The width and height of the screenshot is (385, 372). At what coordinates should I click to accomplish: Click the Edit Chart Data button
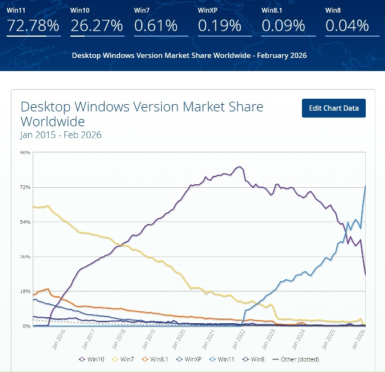point(333,108)
